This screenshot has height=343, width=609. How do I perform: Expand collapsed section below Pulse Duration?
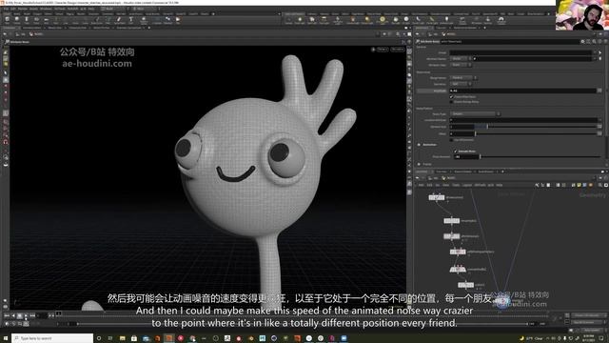tap(419, 164)
